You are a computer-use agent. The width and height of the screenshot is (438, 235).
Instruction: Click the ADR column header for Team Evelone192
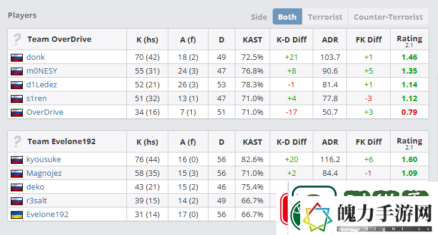pos(330,142)
